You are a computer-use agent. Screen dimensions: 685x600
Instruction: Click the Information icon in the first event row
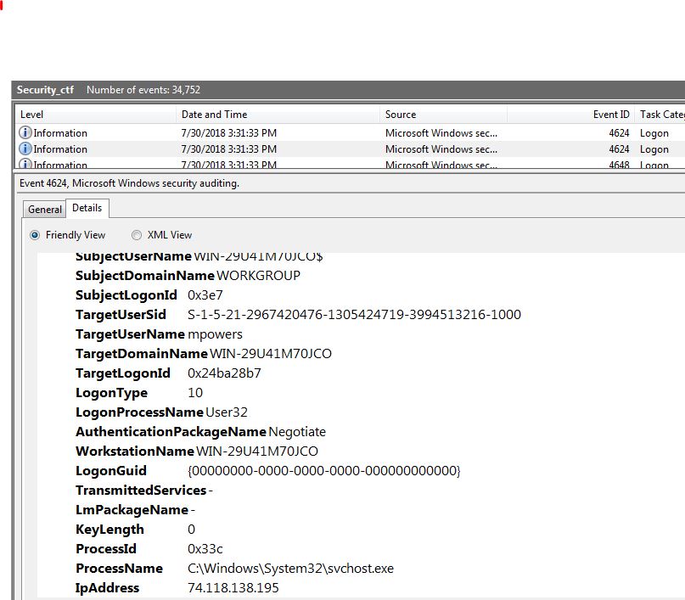pyautogui.click(x=25, y=133)
